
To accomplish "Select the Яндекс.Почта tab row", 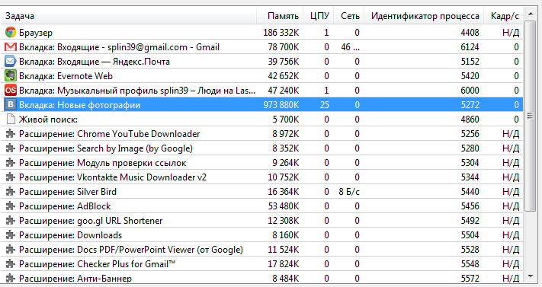I will click(262, 62).
